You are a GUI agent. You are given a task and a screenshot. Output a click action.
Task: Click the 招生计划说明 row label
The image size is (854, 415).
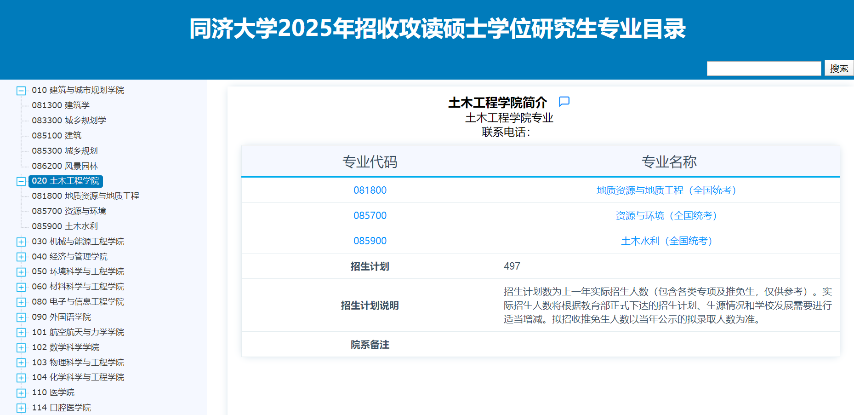370,305
